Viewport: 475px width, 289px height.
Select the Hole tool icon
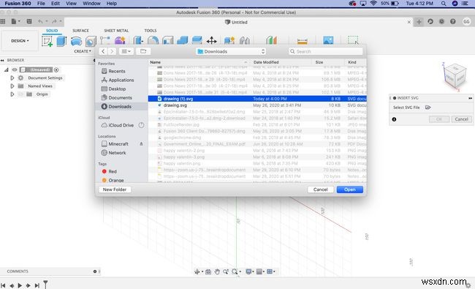point(91,41)
